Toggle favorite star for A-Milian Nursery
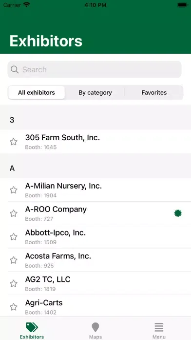 pyautogui.click(x=14, y=190)
